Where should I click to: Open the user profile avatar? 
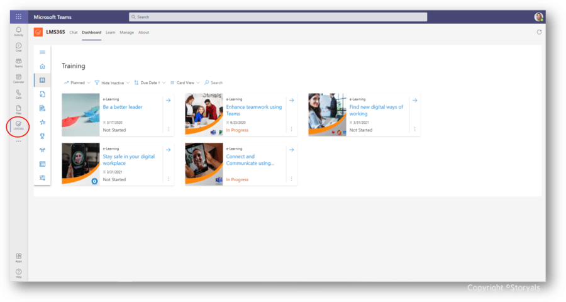(538, 16)
